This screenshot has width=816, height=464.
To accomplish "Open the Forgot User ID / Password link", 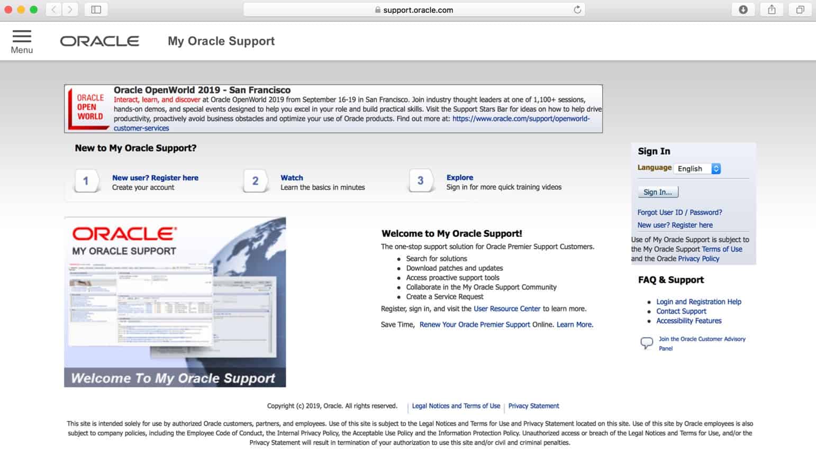I will click(x=679, y=212).
